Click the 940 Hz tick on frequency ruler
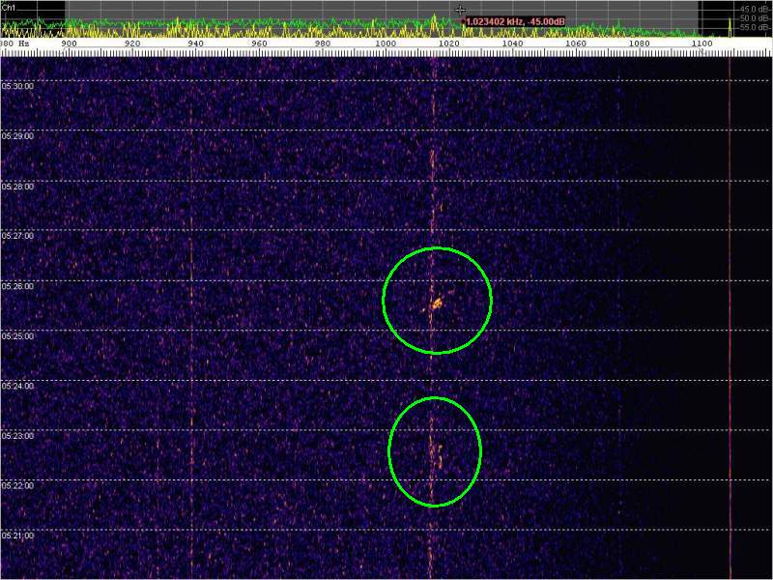Viewport: 773px width, 580px height. click(x=195, y=44)
